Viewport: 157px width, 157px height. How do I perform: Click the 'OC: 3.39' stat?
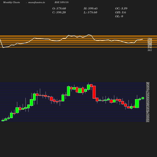[x=121, y=8]
